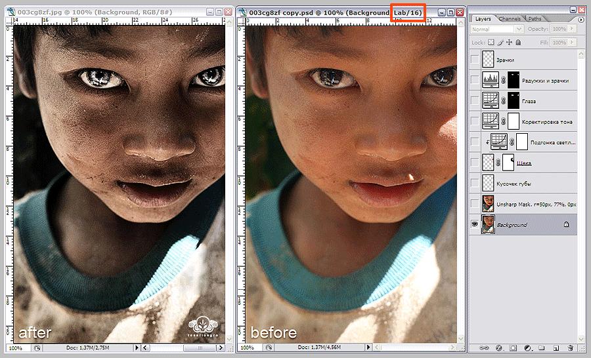
Task: Click the Opacity 100% field
Action: coord(559,29)
